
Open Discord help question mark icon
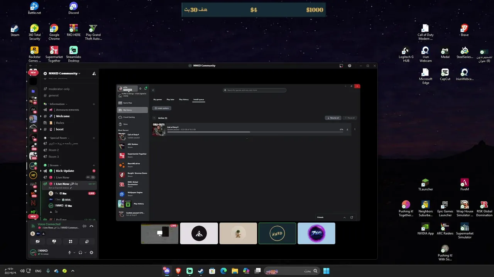coord(350,66)
